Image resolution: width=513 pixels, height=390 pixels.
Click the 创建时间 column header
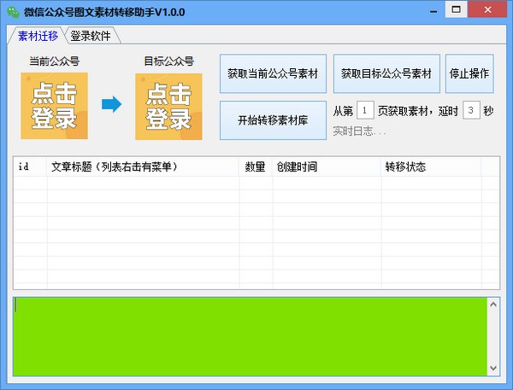327,166
